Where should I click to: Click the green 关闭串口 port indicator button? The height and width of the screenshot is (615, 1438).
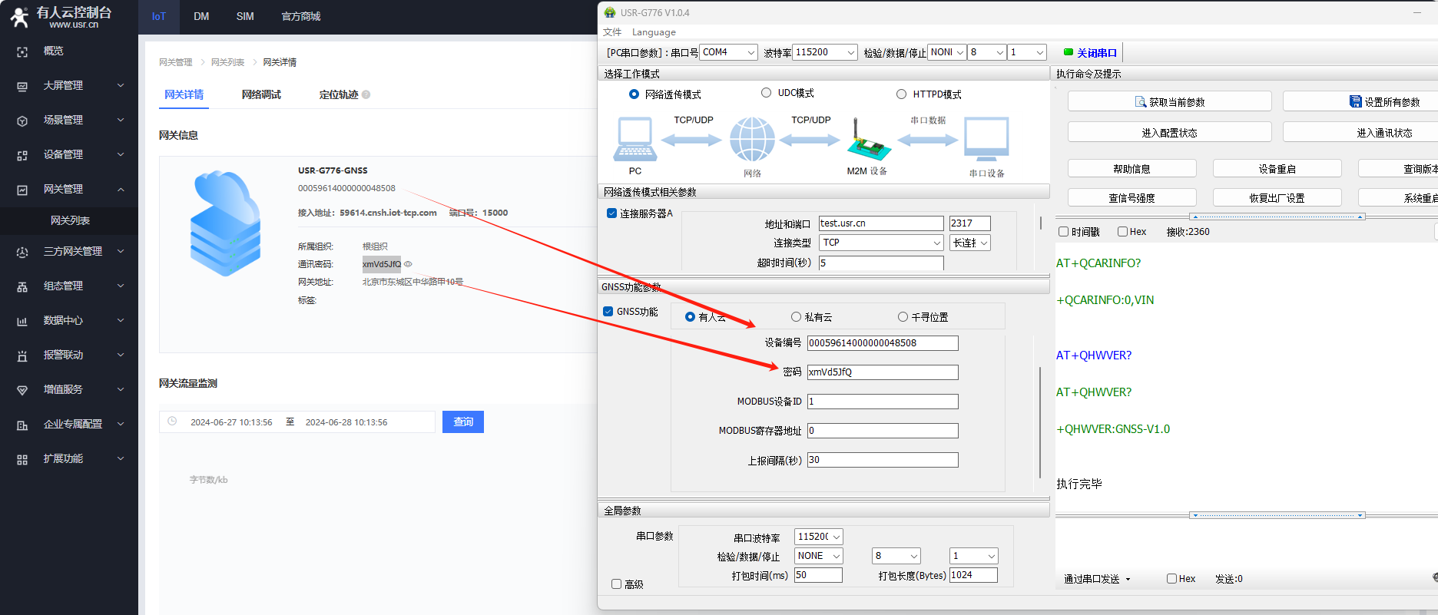coord(1090,52)
